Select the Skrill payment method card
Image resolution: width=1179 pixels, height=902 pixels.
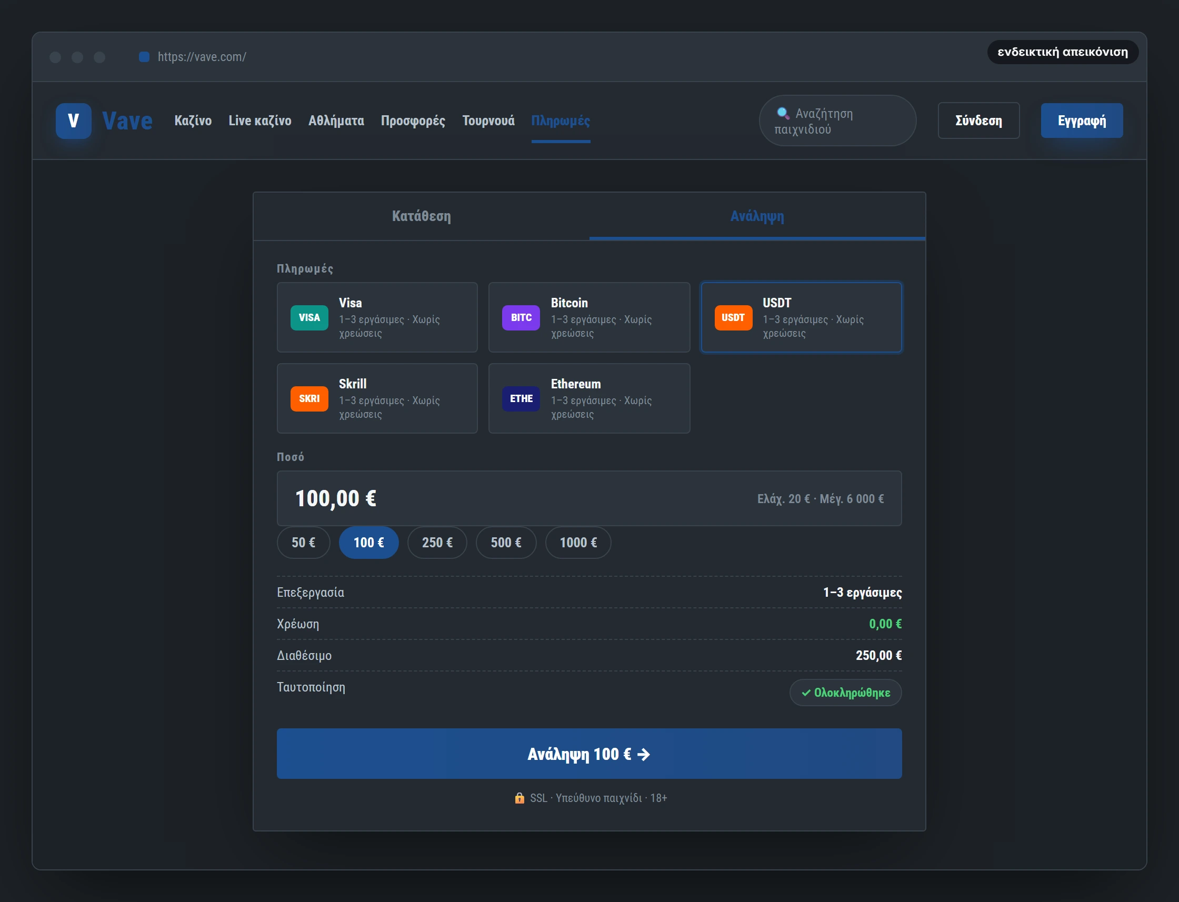coord(377,398)
